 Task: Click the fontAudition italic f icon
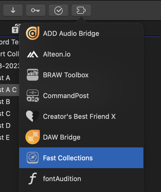coord(33,179)
